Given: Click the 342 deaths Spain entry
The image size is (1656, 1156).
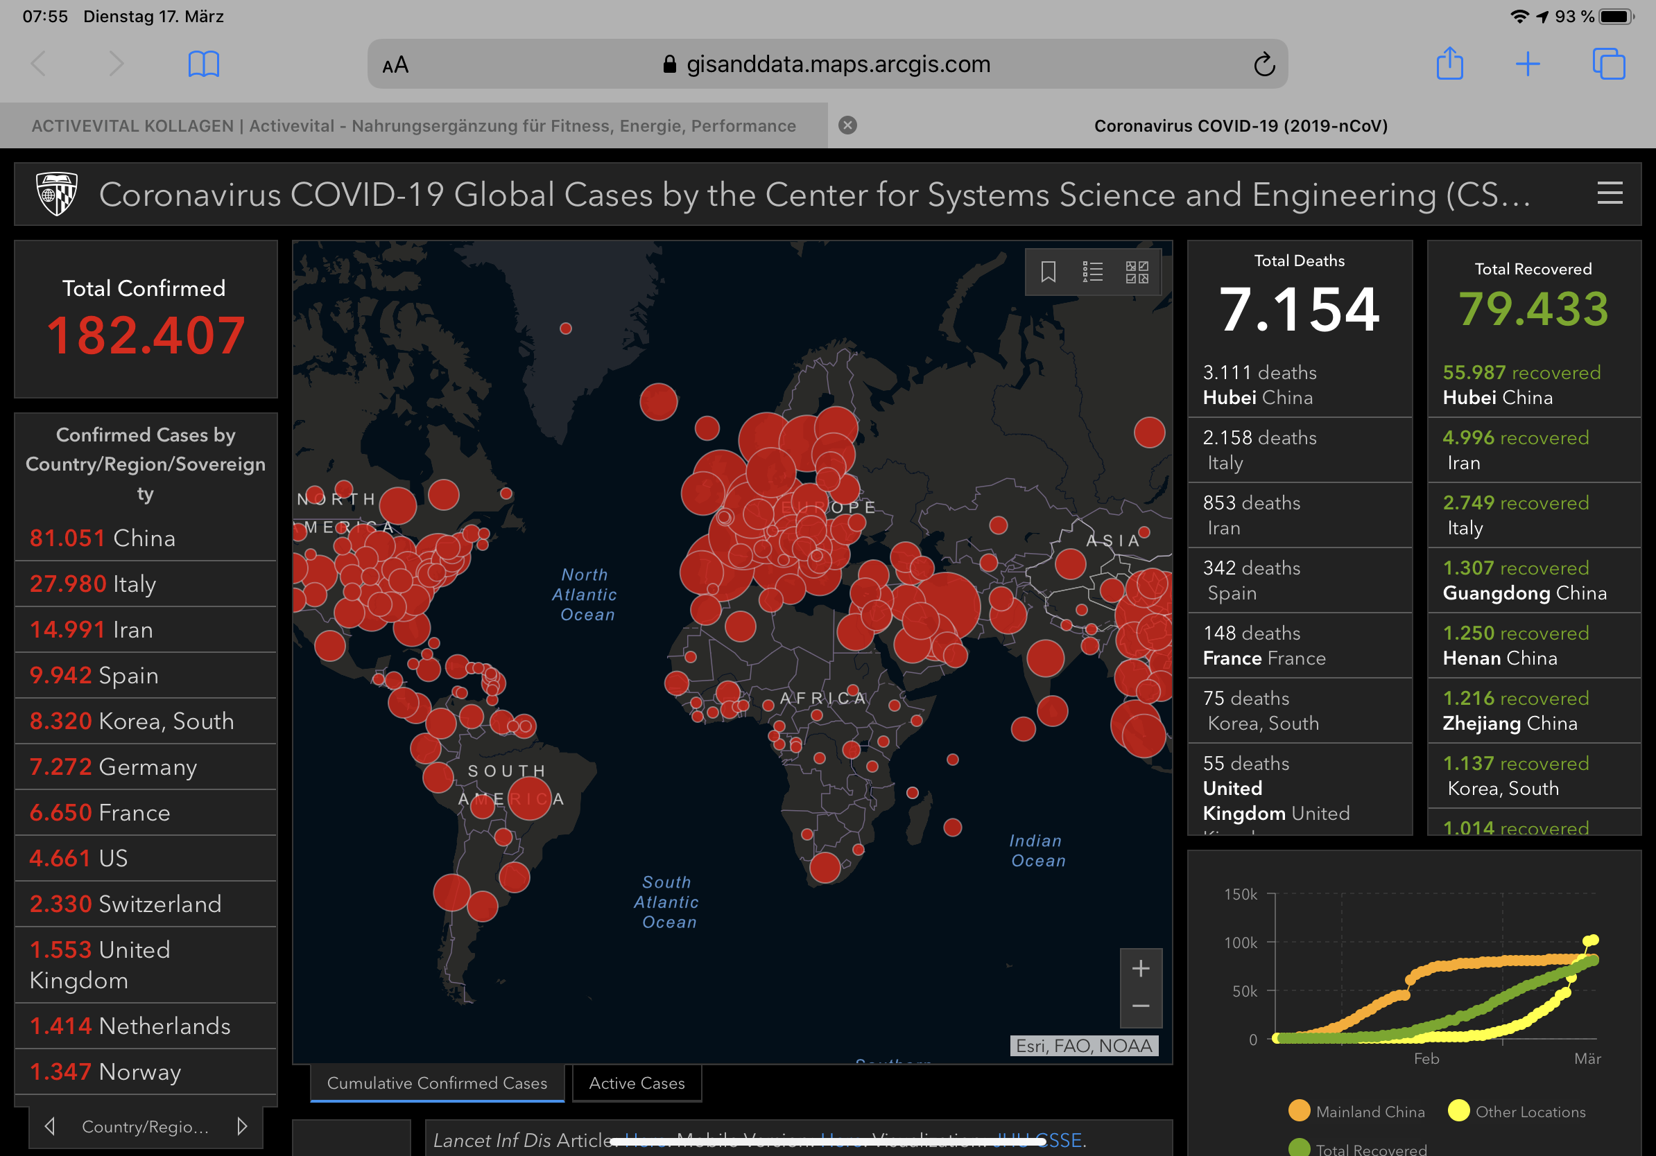Looking at the screenshot, I should pos(1299,580).
